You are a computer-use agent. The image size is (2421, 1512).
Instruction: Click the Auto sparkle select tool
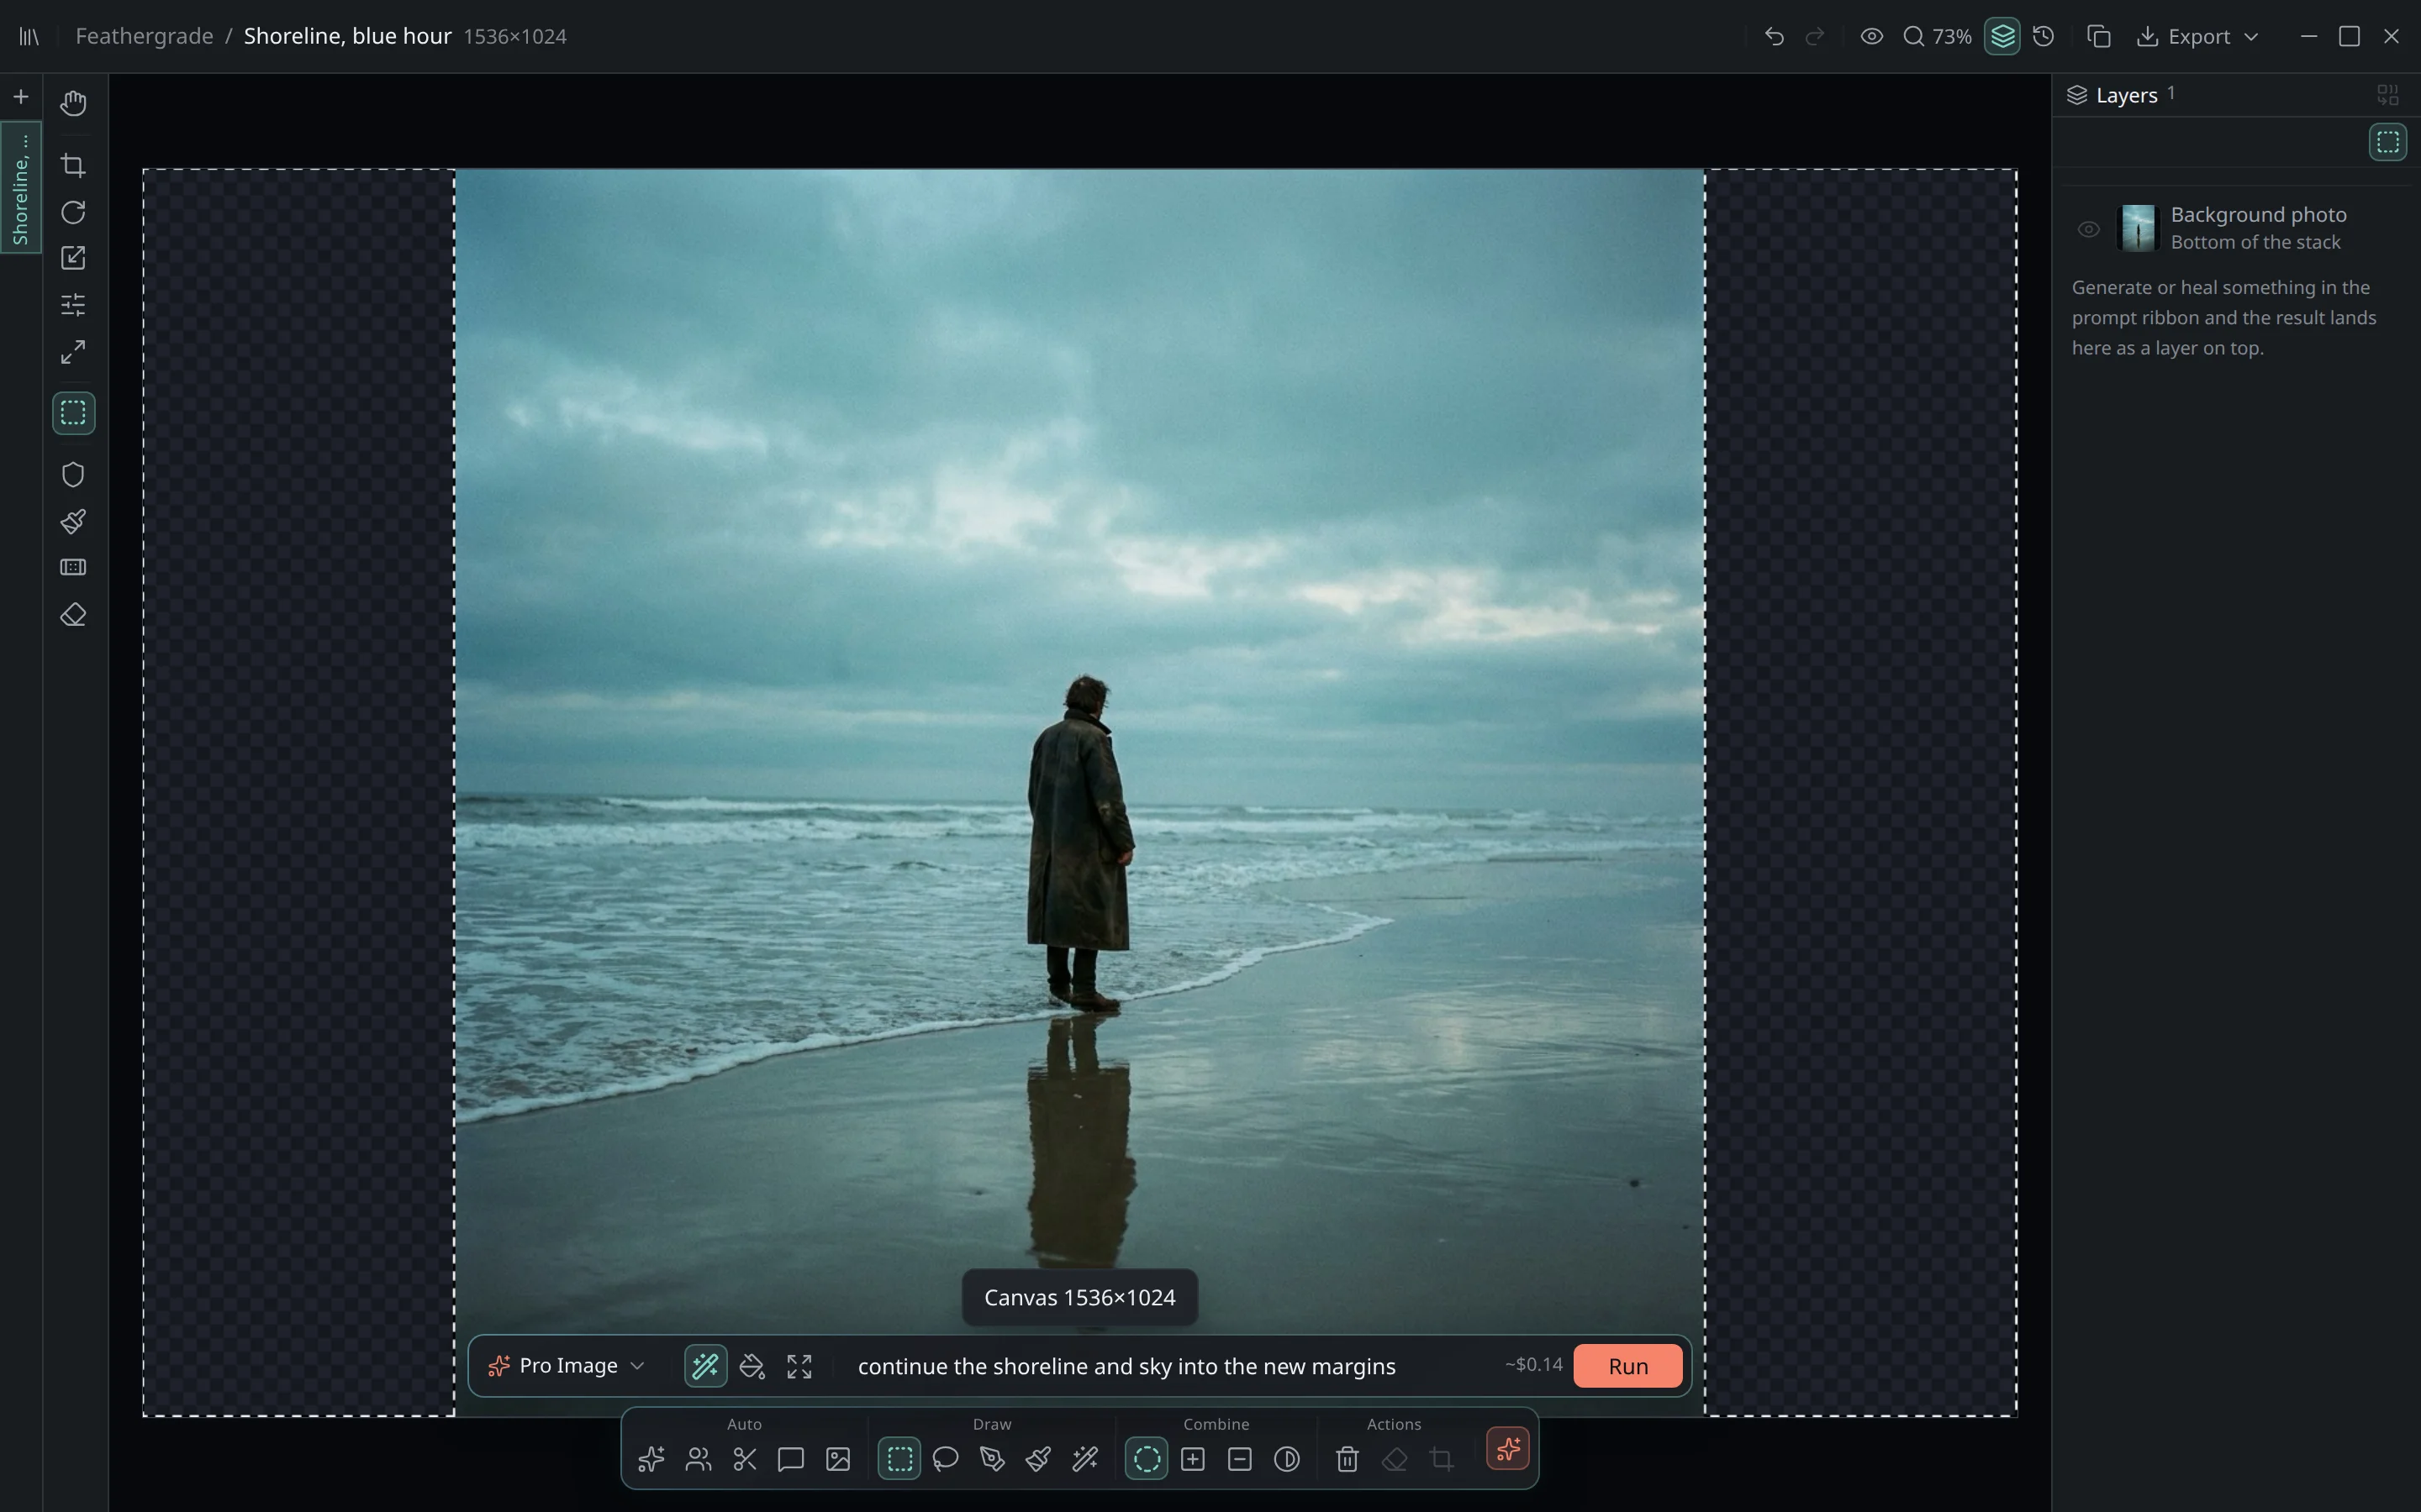(x=651, y=1459)
